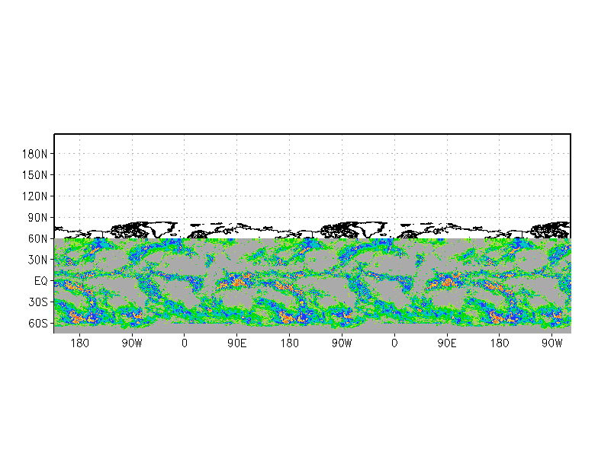Click the 60S latitude axis label
The image size is (598, 466).
38,324
